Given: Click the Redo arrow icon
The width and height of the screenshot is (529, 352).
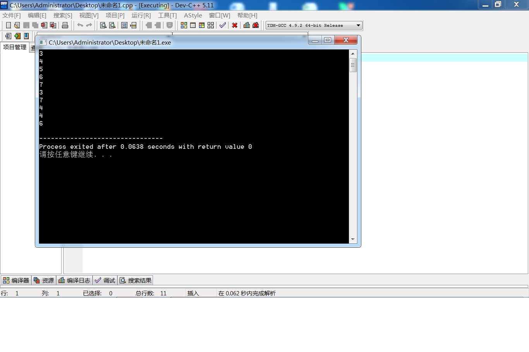Looking at the screenshot, I should [89, 25].
